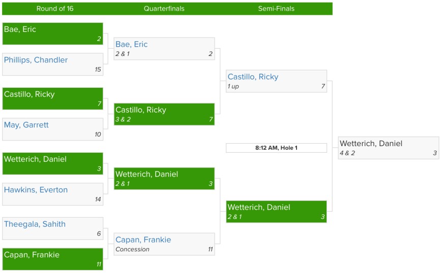This screenshot has width=442, height=273.
Task: Select Theegala, Sahith player link
Action: coord(35,224)
